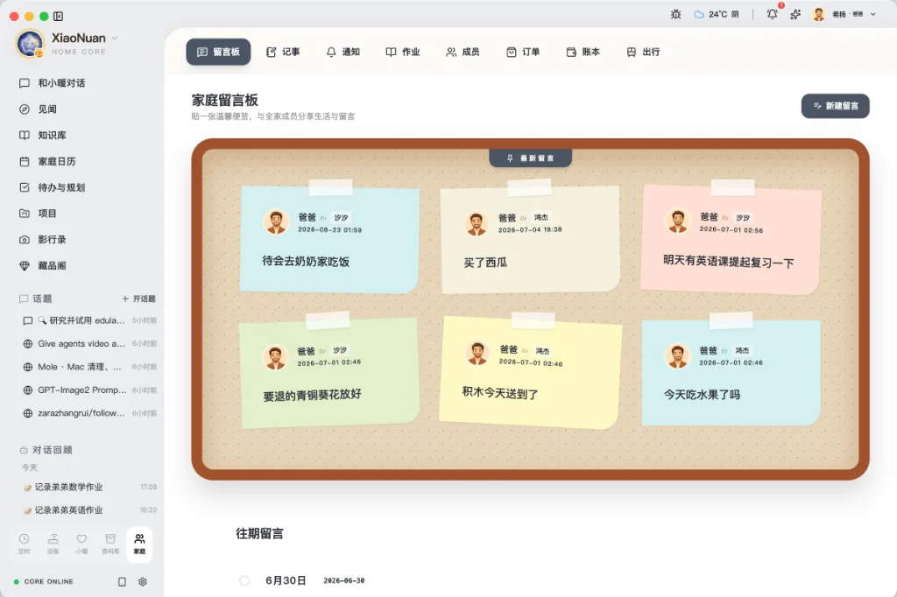
Task: Open topic Give agents video a...
Action: coord(88,344)
